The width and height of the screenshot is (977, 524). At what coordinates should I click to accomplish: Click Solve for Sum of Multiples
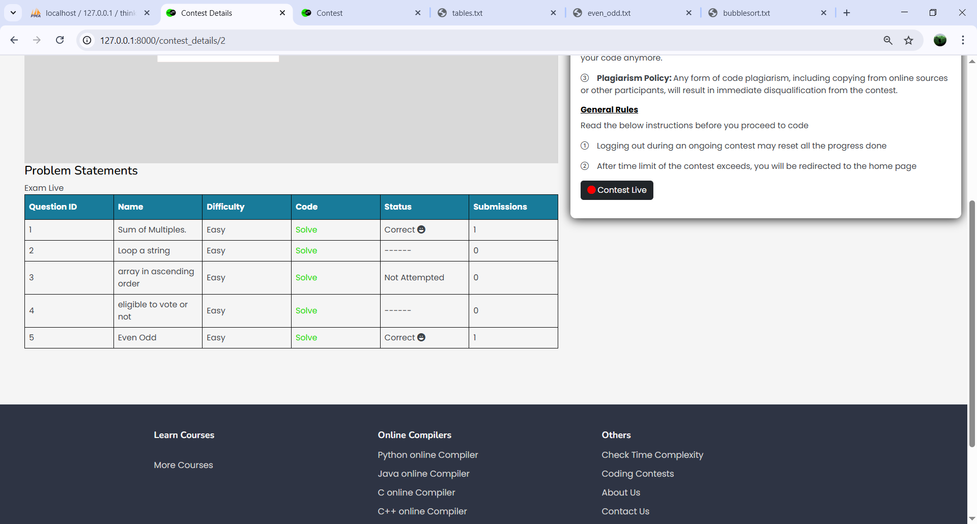point(306,230)
